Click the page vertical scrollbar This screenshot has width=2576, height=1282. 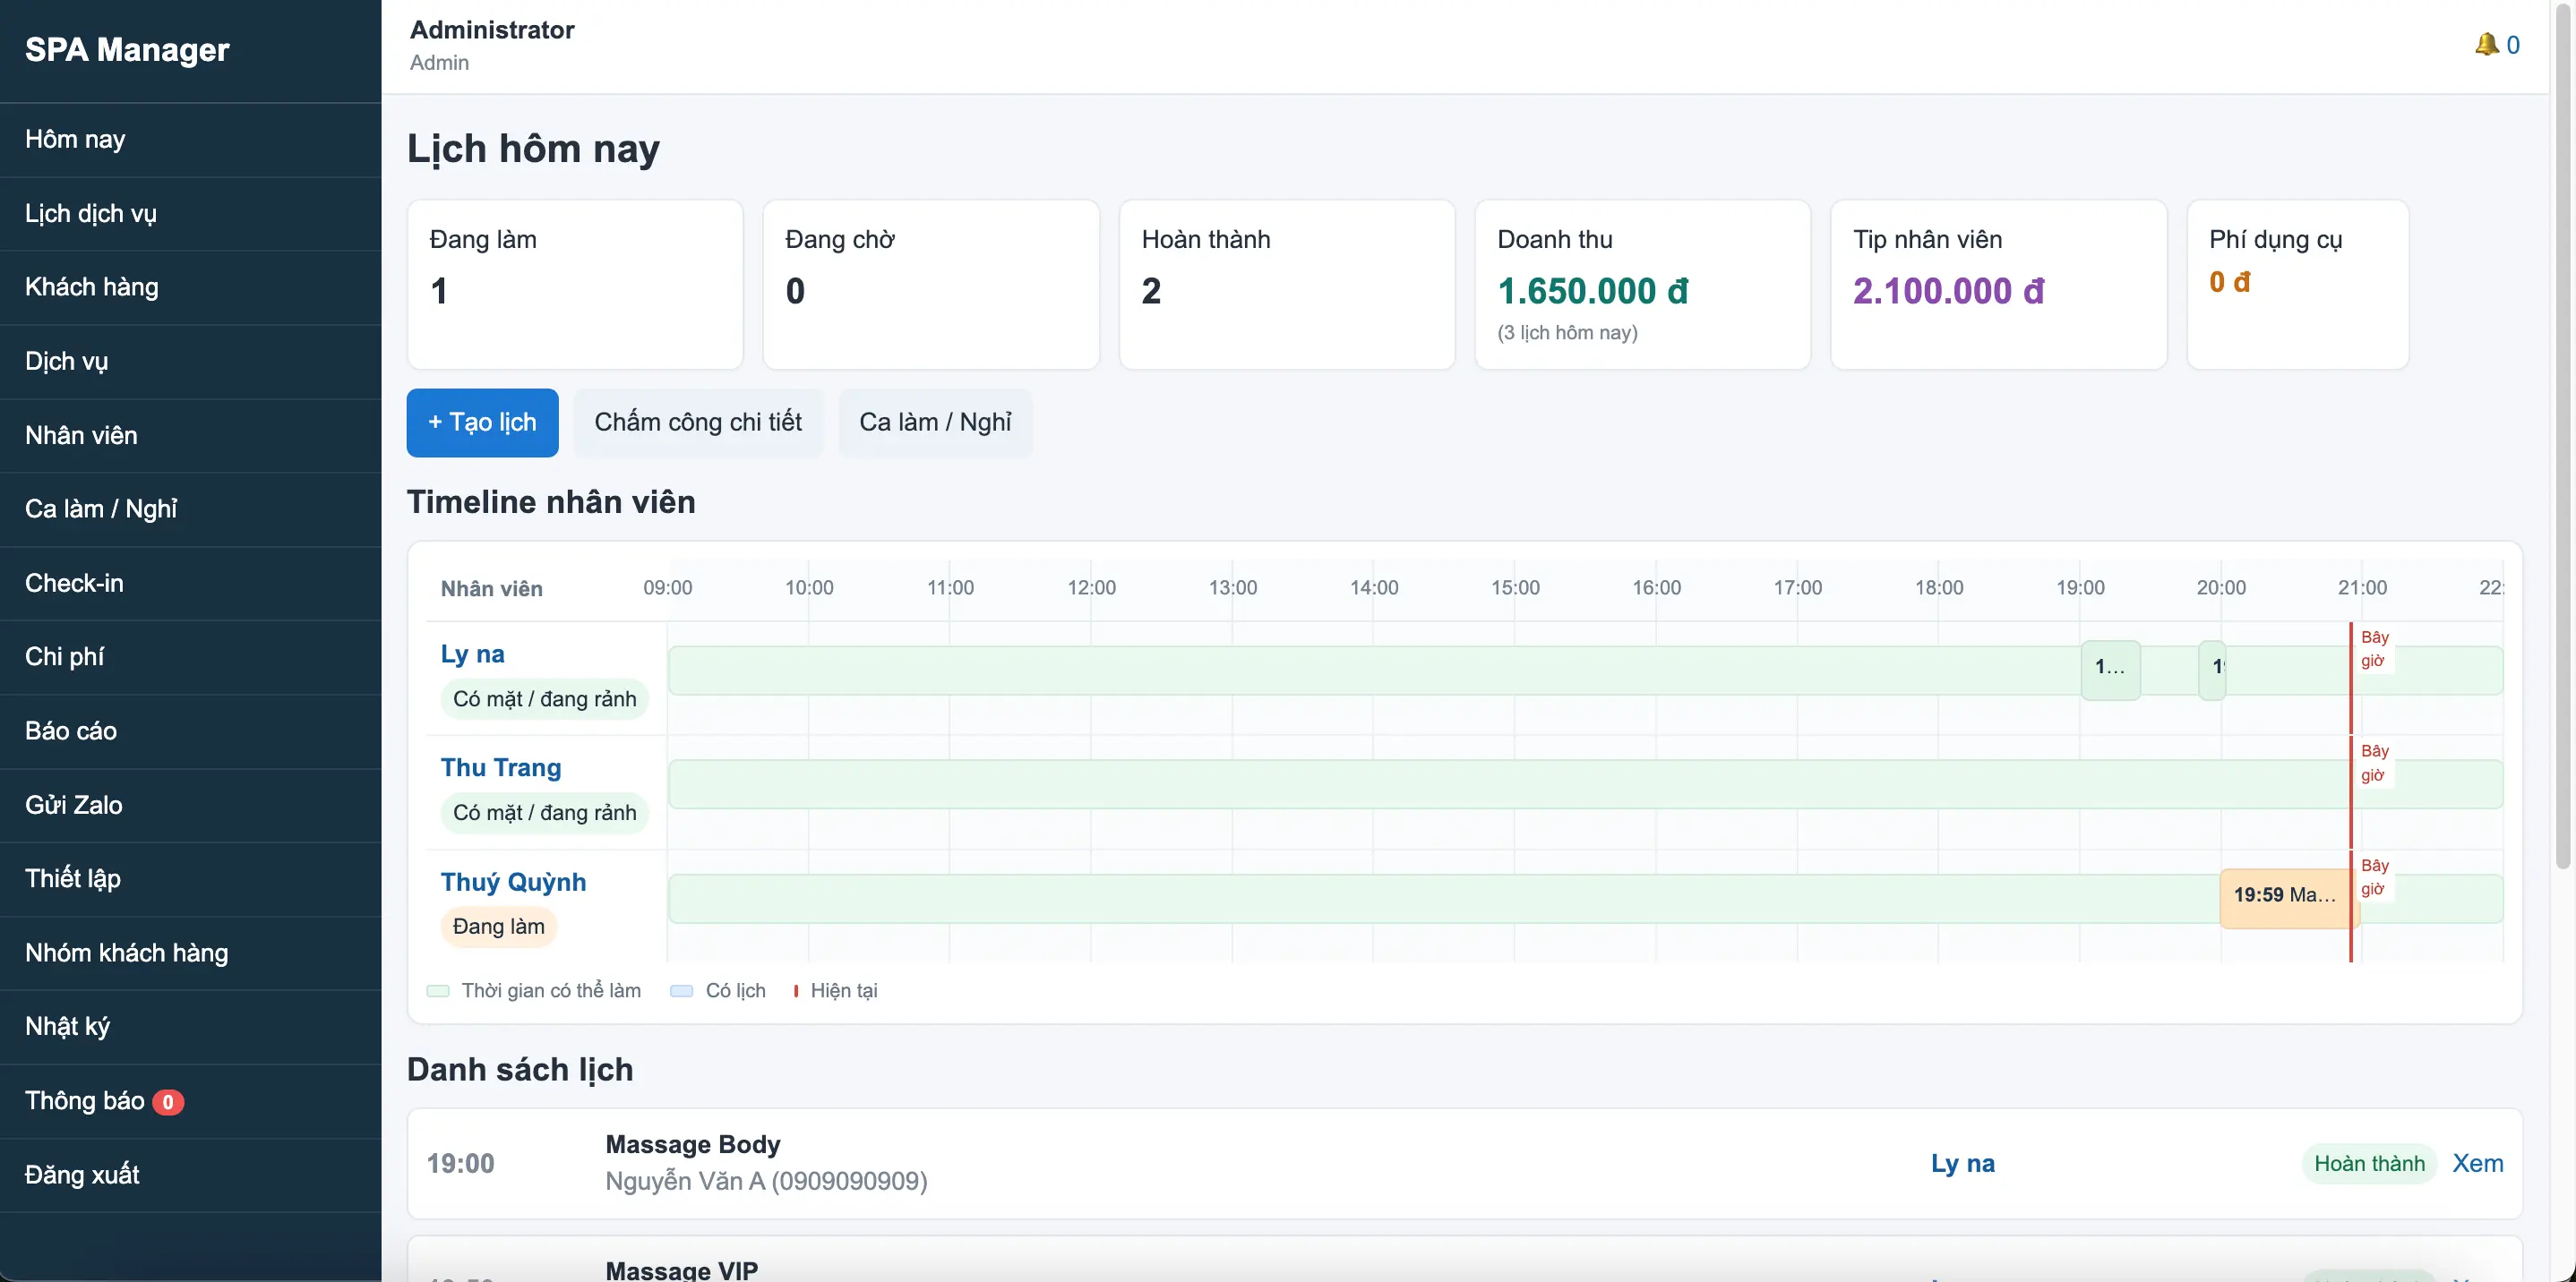pos(2563,435)
